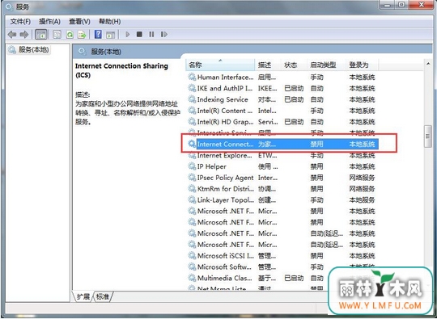Select the Internet Explorer ETW service
Image resolution: width=437 pixels, height=319 pixels.
(x=282, y=156)
